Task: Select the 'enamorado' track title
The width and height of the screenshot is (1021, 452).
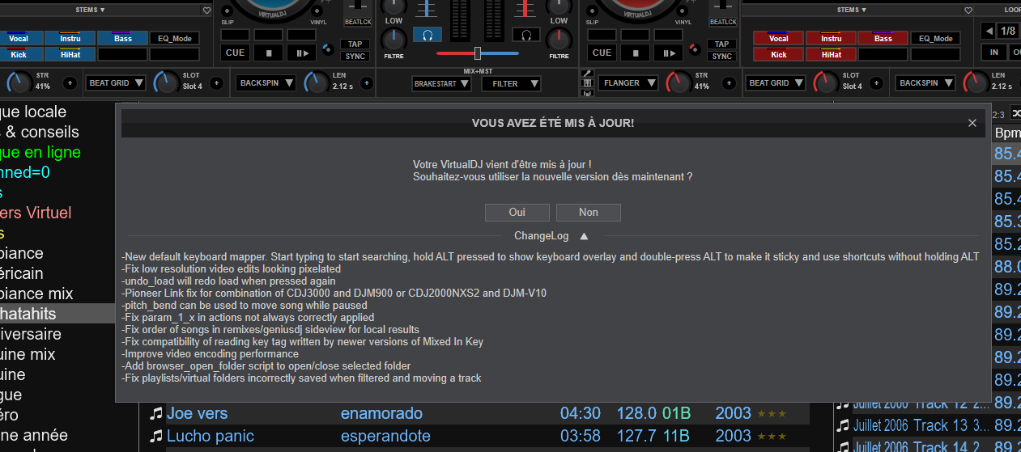Action: point(381,413)
